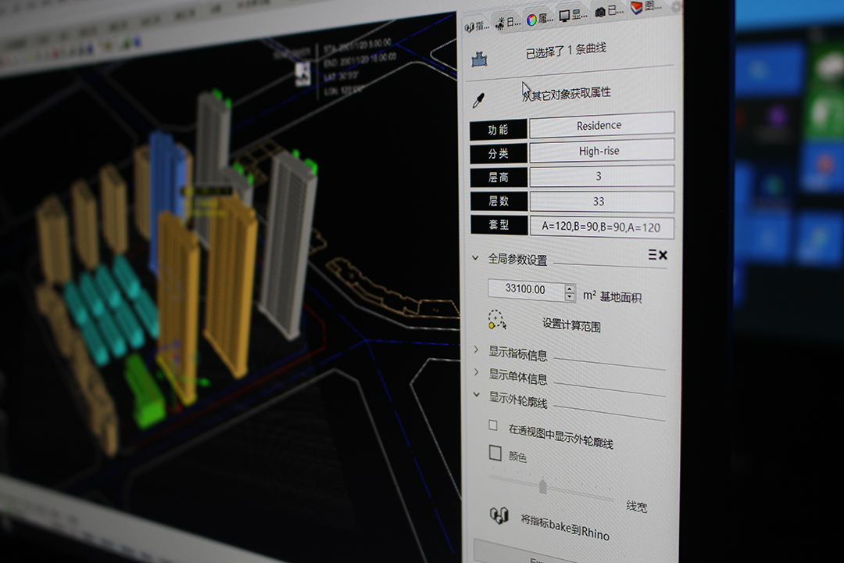Click the up arrow of site area stepper
The height and width of the screenshot is (563, 844).
coord(570,288)
